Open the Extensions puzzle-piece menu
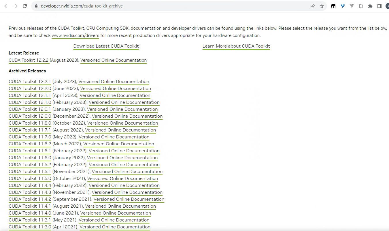 [370, 6]
